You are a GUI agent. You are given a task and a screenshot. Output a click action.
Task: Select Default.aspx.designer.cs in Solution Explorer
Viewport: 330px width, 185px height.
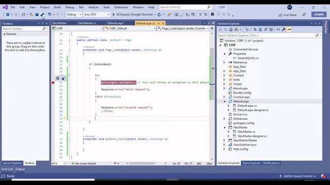[x=253, y=110]
